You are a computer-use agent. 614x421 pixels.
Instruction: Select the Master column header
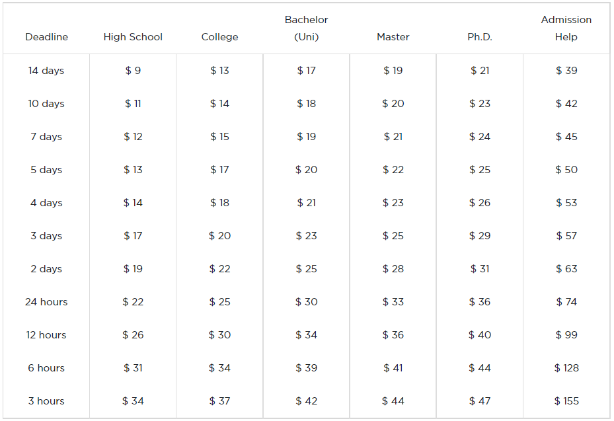pyautogui.click(x=393, y=37)
